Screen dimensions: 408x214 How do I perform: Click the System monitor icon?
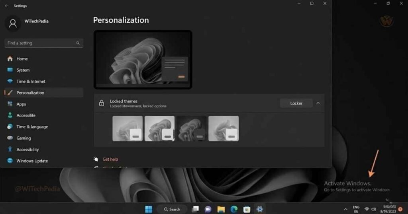click(10, 70)
